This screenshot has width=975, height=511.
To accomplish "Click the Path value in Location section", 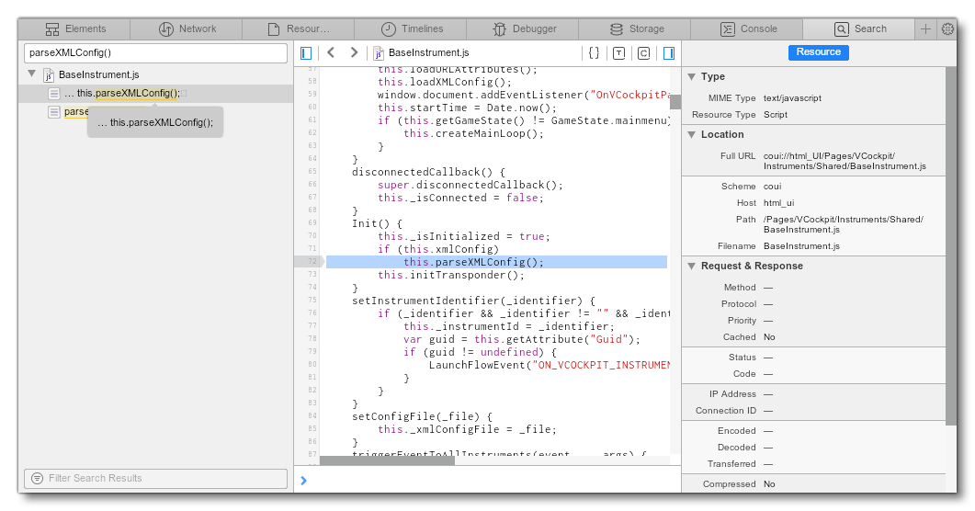I will click(844, 224).
